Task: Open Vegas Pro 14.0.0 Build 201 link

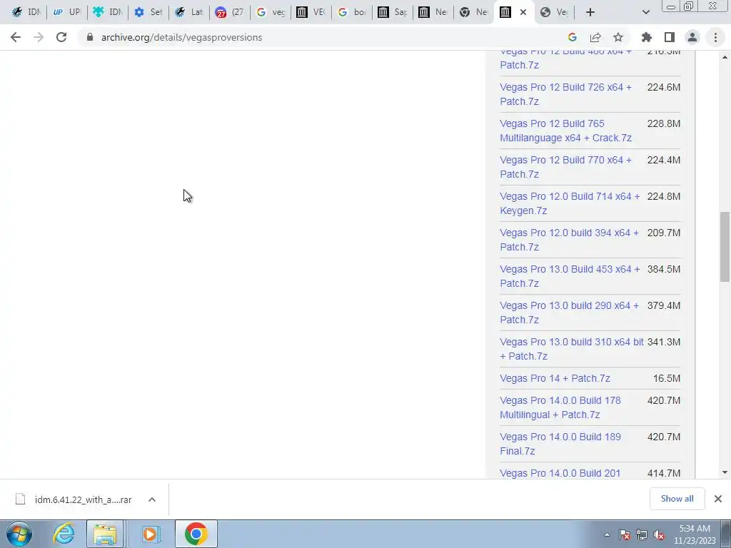Action: tap(560, 473)
